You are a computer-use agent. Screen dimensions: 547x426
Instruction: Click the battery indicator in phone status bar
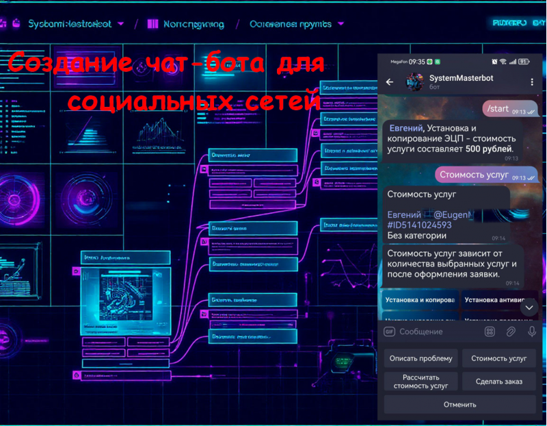pos(524,61)
